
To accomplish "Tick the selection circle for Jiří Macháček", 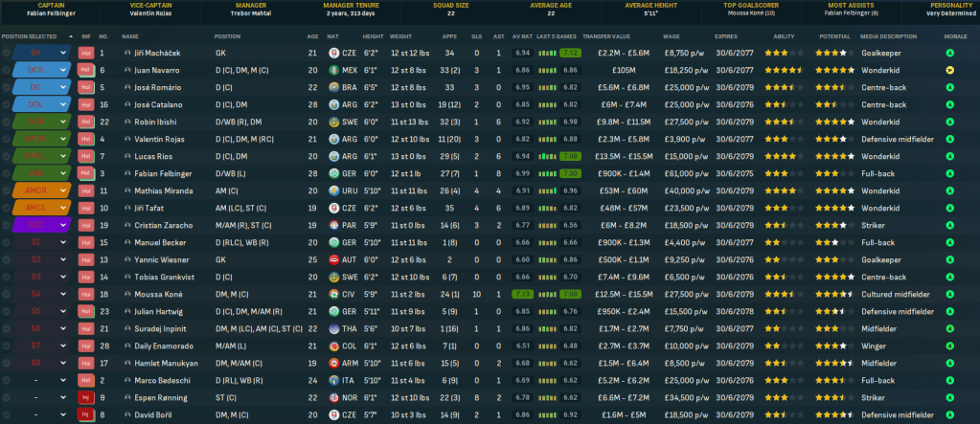I will tap(7, 53).
